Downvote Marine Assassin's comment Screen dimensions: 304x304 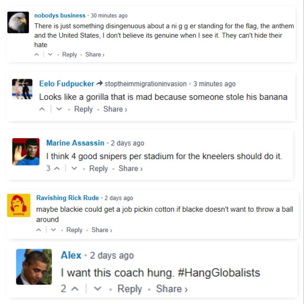(x=74, y=168)
